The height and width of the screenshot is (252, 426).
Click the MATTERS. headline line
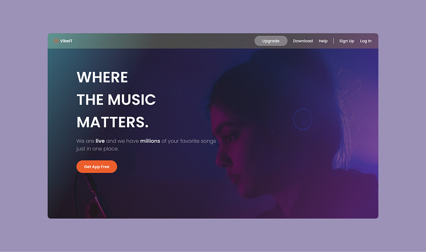tap(113, 122)
